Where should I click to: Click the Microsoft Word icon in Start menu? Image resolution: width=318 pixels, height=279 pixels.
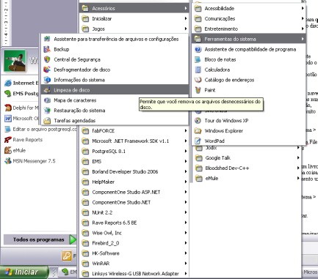8,119
